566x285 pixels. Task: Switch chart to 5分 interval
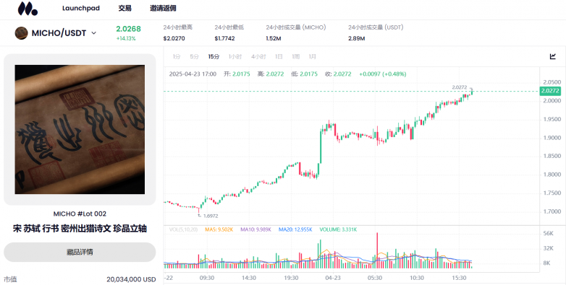click(x=195, y=56)
